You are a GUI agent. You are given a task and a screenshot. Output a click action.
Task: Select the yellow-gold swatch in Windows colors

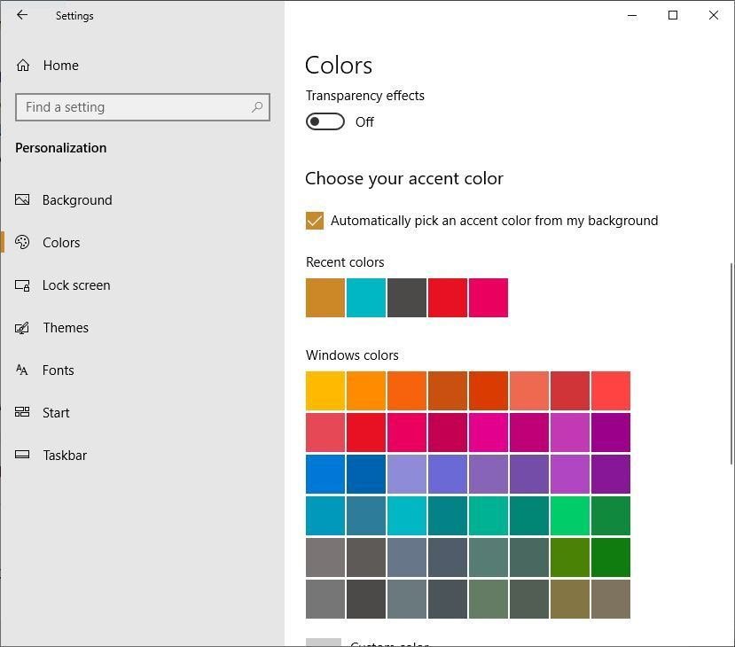(325, 391)
